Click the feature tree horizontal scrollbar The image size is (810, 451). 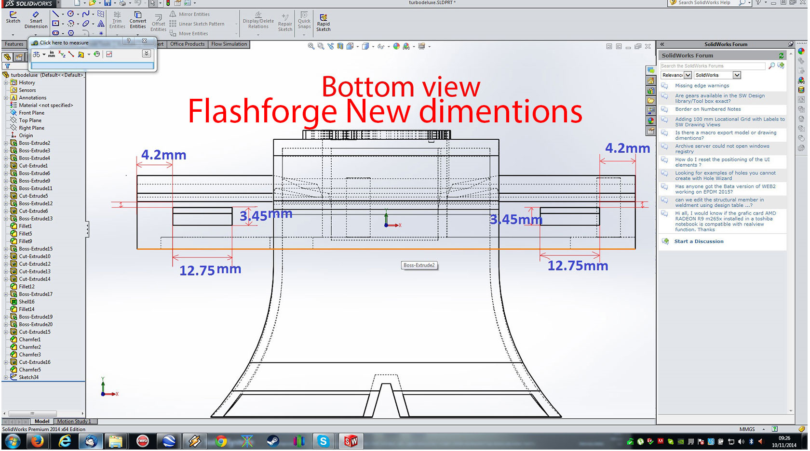point(43,413)
